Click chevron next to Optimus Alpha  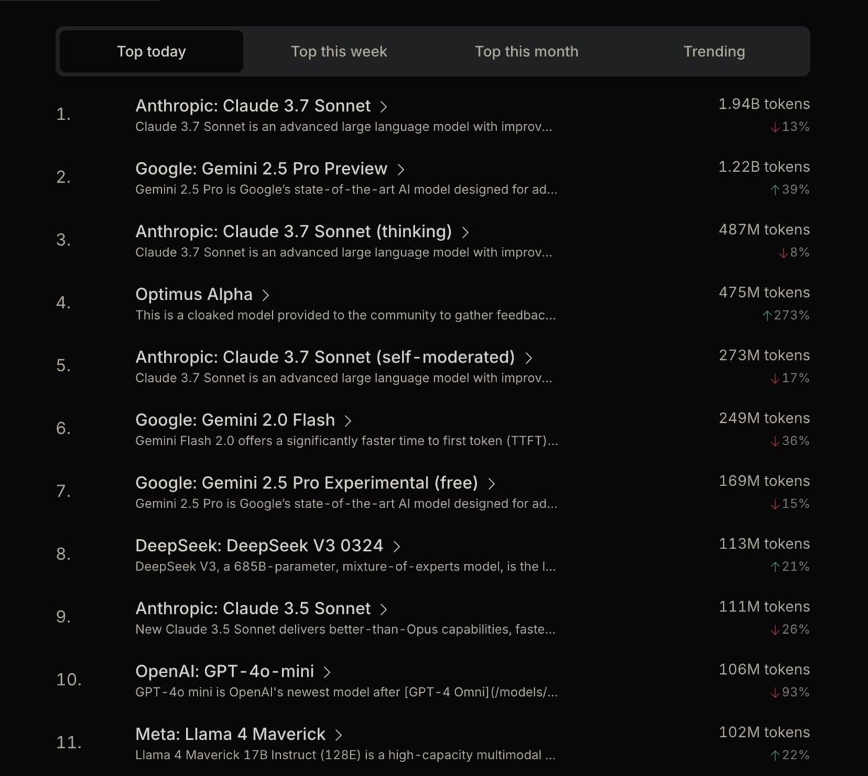point(265,295)
